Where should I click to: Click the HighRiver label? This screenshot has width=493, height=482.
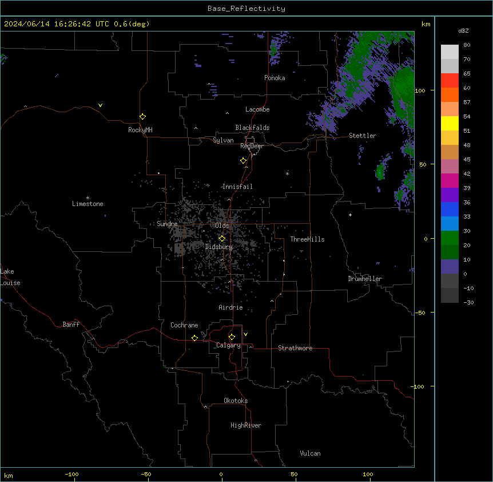point(246,425)
